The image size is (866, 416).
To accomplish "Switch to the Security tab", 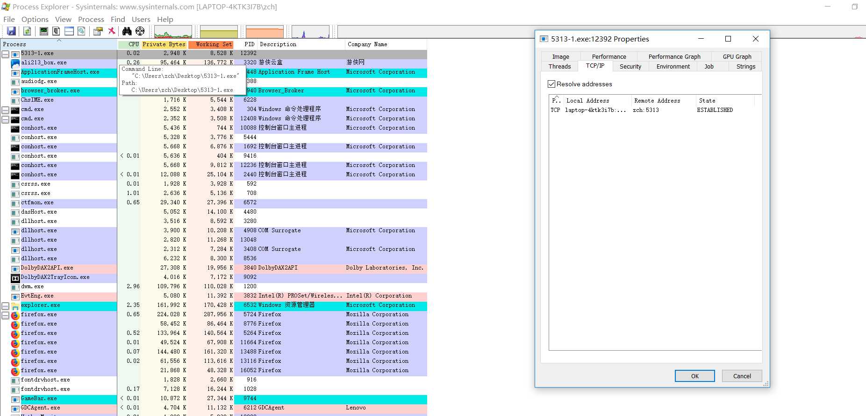I will 630,66.
